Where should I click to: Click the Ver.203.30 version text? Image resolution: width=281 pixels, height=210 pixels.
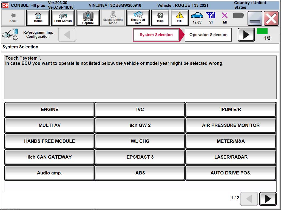tap(58, 3)
